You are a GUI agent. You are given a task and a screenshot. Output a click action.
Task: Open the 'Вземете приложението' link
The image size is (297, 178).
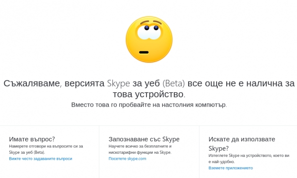(x=231, y=168)
